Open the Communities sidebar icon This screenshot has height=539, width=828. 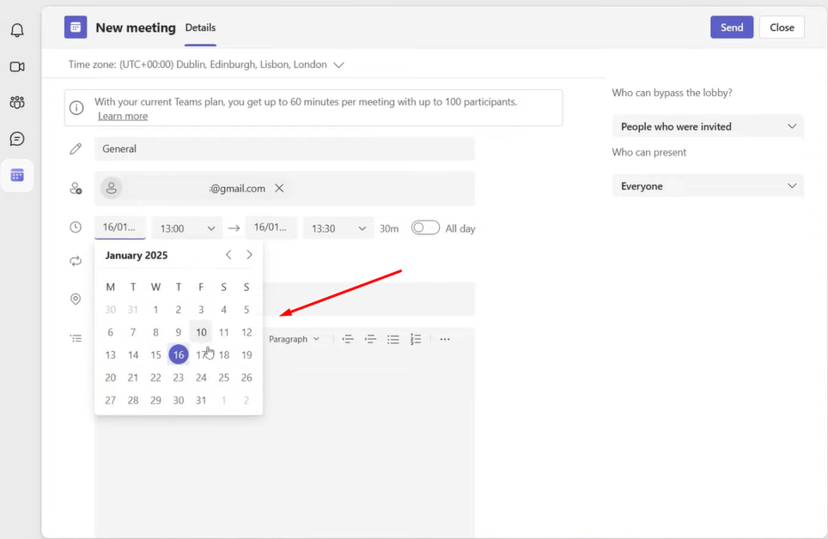tap(17, 102)
